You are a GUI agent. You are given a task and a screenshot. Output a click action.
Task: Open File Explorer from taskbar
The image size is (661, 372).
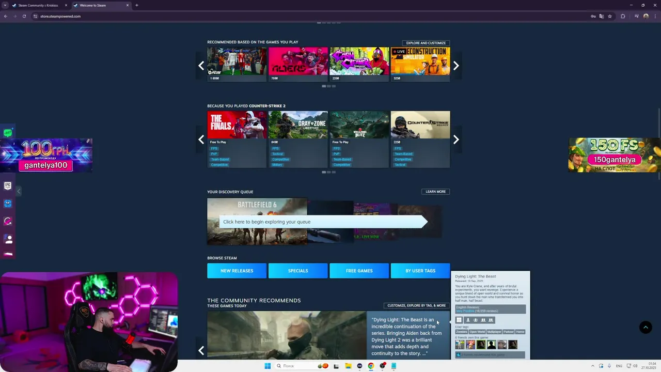[x=348, y=366]
